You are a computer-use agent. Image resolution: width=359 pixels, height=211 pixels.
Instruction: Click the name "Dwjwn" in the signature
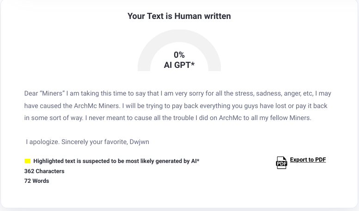139,142
